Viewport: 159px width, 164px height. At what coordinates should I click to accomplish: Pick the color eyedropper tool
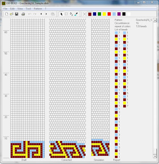[x=76, y=14]
